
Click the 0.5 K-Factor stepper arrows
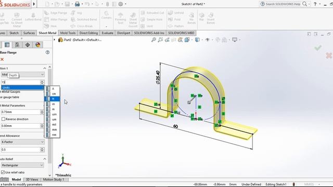42,150
